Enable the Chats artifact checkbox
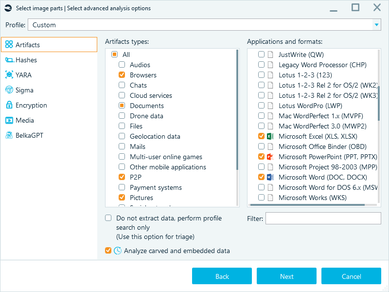The width and height of the screenshot is (389, 292). [x=122, y=85]
